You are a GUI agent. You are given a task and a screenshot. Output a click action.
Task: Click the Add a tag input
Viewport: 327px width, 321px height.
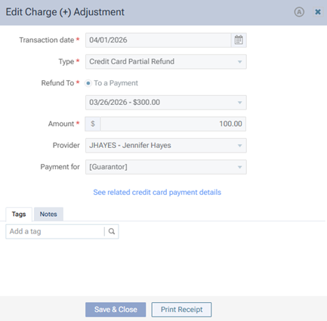tap(55, 231)
